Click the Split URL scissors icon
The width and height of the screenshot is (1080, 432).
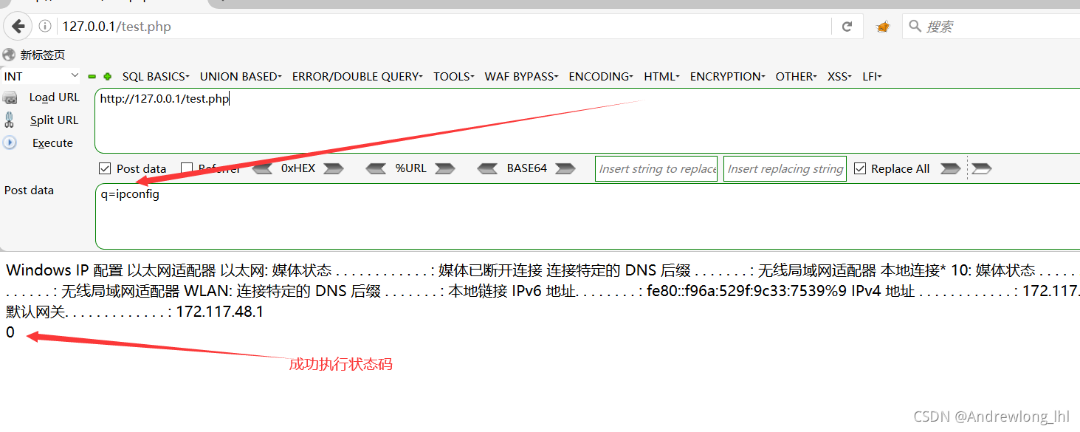point(10,120)
